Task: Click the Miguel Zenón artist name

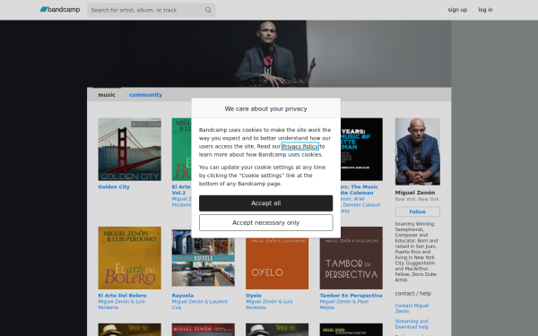Action: (x=415, y=193)
